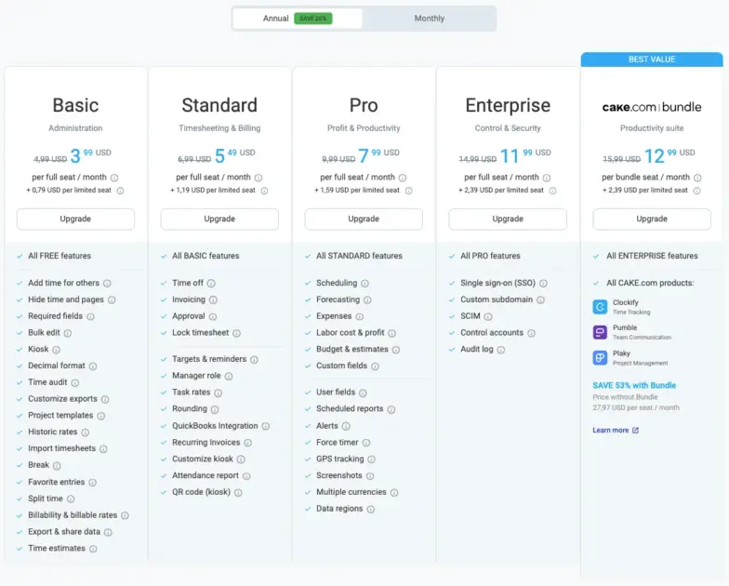
Task: Click info icon beside QR code (kiosk)
Action: click(238, 493)
